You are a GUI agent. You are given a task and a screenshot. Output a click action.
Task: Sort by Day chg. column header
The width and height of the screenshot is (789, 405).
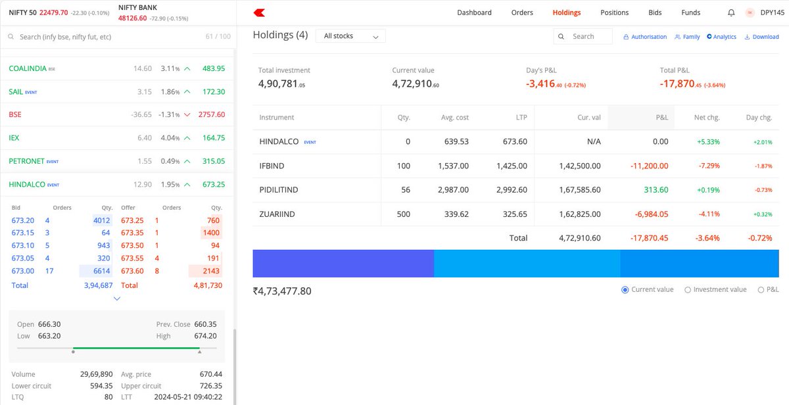pos(759,117)
